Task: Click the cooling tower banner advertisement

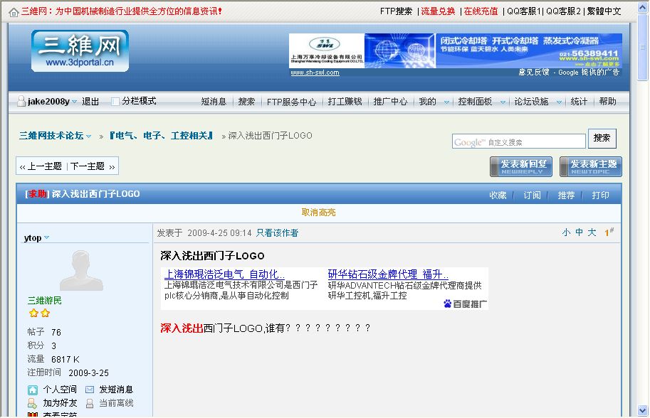Action: [455, 50]
